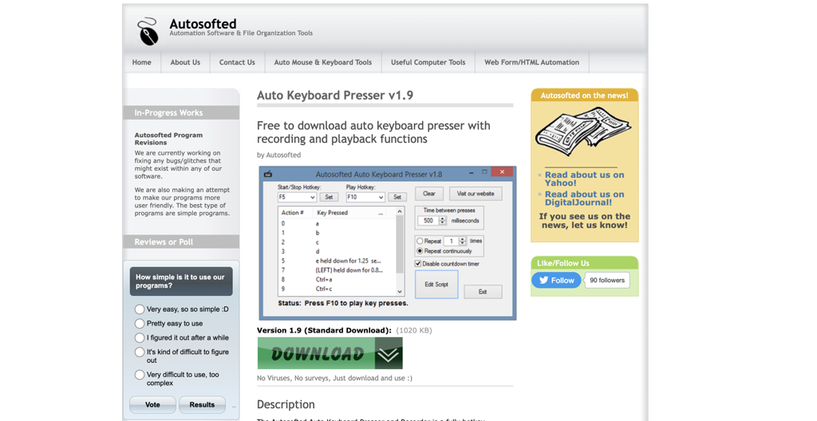This screenshot has height=421, width=817.
Task: Select the row with 'Ctrl+a'
Action: click(x=337, y=279)
